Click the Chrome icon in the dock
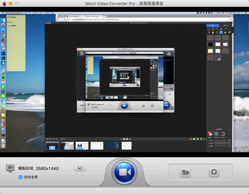This screenshot has width=249, height=194. coord(3,35)
